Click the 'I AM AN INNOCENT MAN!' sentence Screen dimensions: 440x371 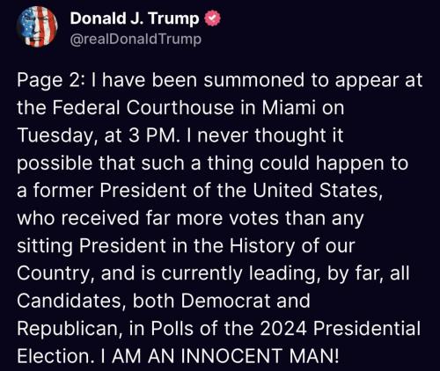pyautogui.click(x=219, y=356)
